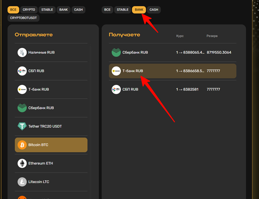Choose Bitcoin BTC label
The width and height of the screenshot is (259, 199).
pos(38,145)
